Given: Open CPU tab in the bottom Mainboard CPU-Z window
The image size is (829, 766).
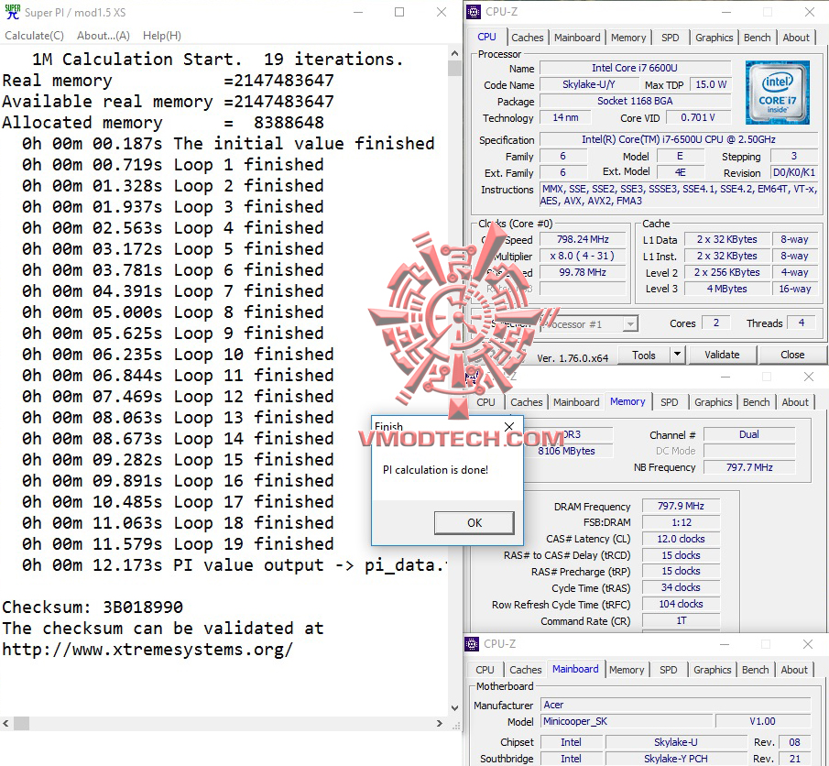Looking at the screenshot, I should 485,670.
